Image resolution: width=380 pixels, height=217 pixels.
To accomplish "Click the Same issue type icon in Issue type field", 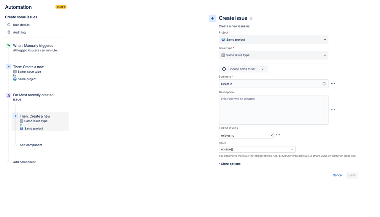I will 223,55.
